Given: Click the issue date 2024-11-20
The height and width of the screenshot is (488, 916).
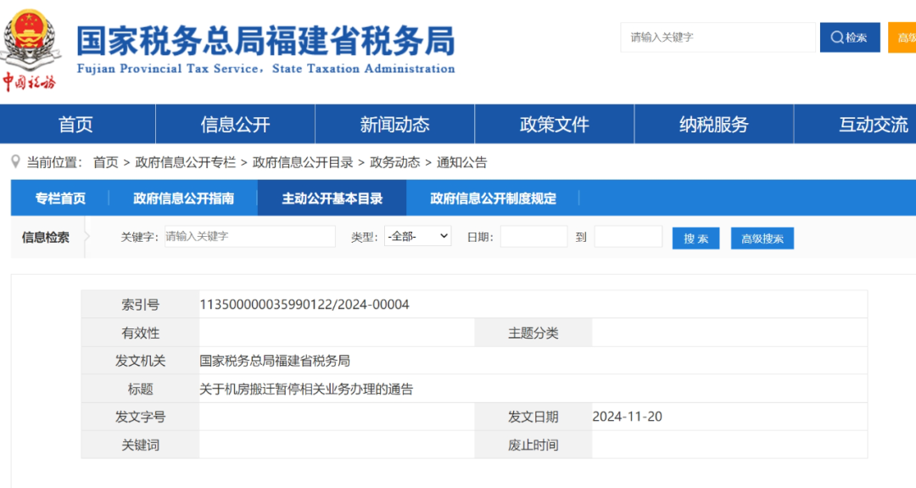Looking at the screenshot, I should click(627, 417).
